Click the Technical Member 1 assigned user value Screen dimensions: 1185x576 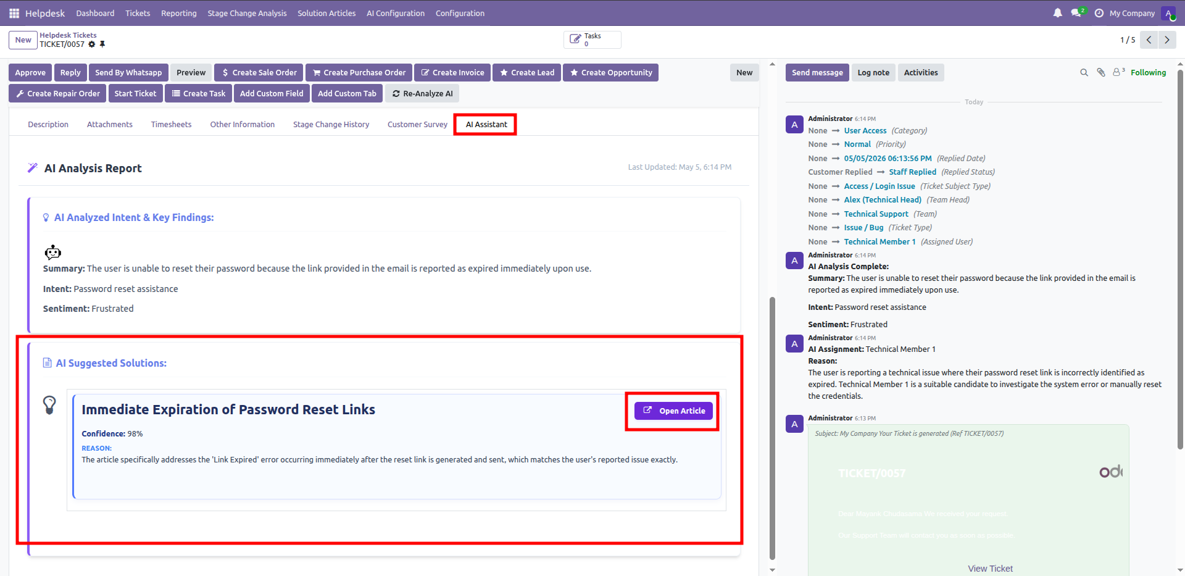click(879, 242)
